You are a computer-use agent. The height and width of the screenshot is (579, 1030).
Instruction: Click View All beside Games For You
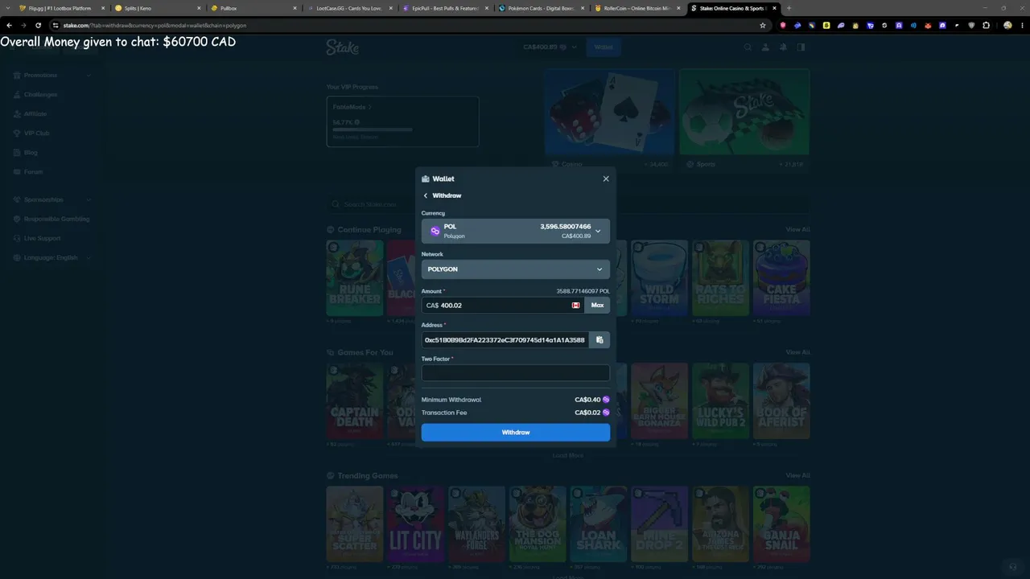[x=797, y=352]
